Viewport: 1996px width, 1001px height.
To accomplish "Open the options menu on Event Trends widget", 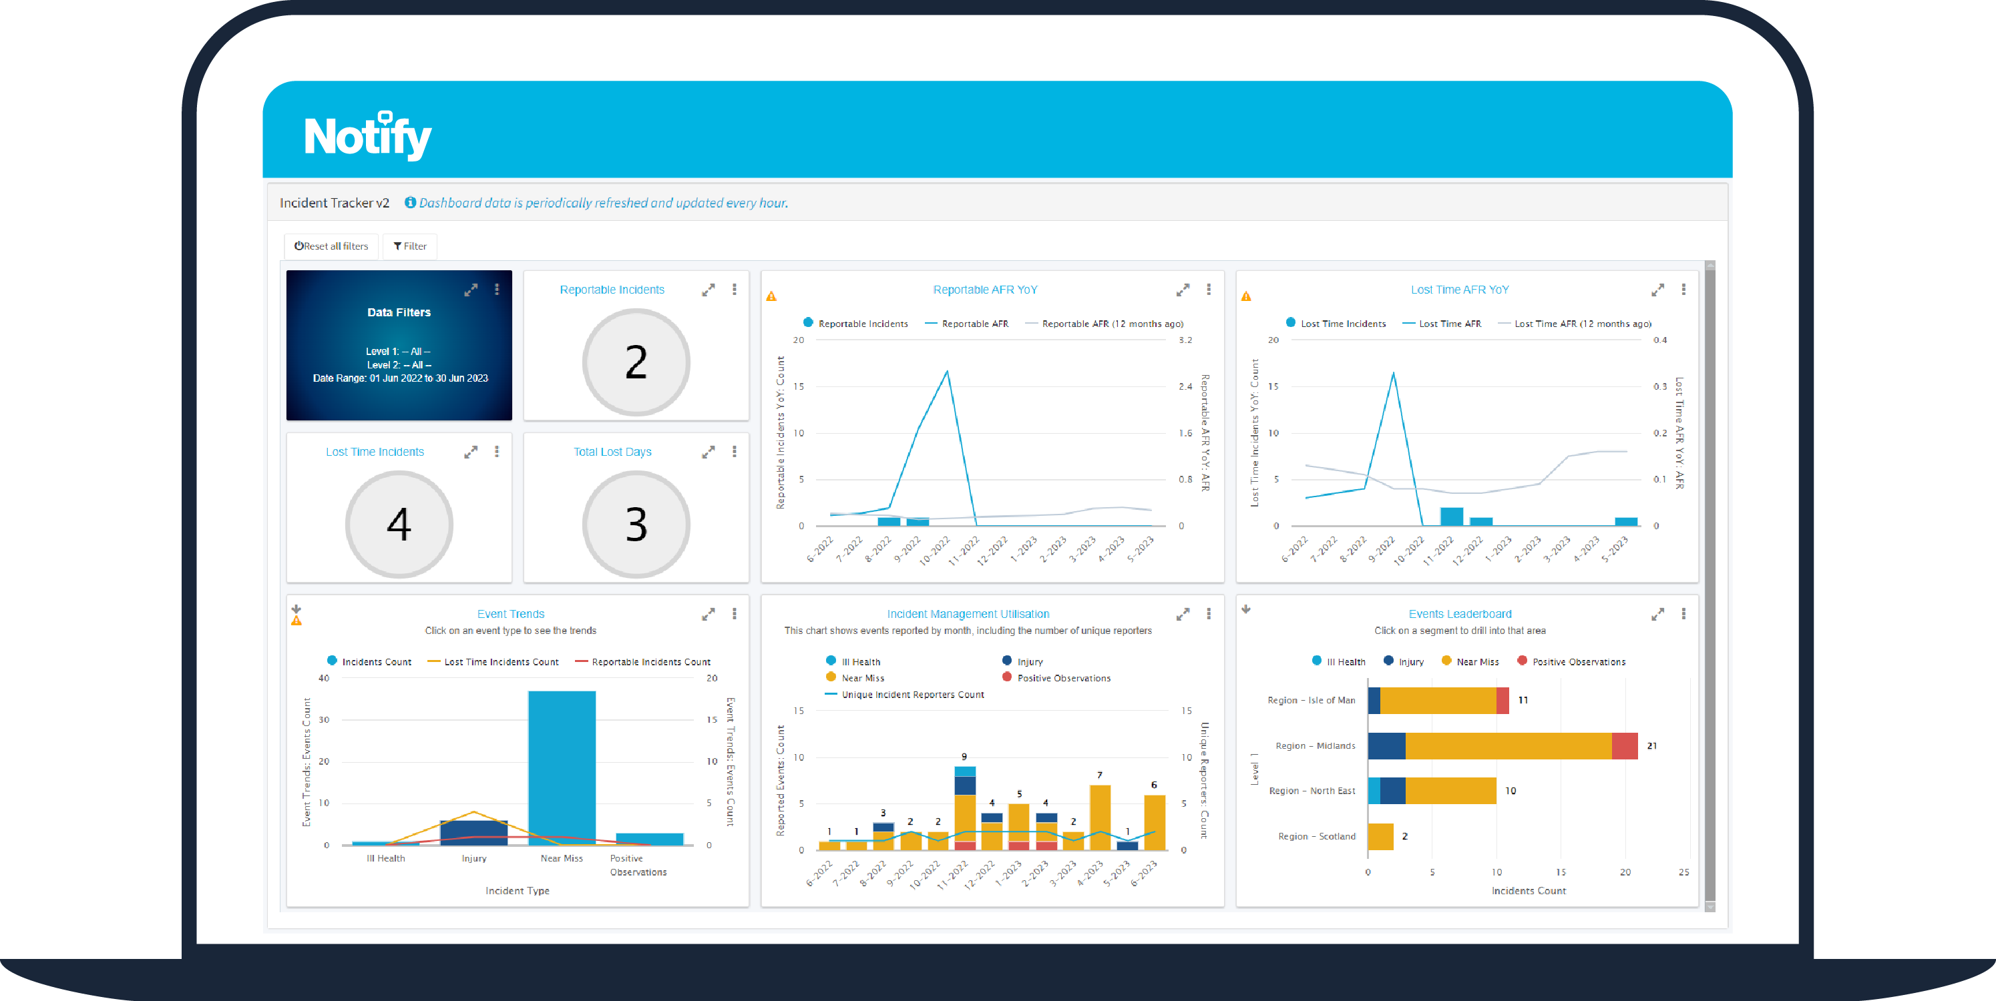I will [x=734, y=614].
